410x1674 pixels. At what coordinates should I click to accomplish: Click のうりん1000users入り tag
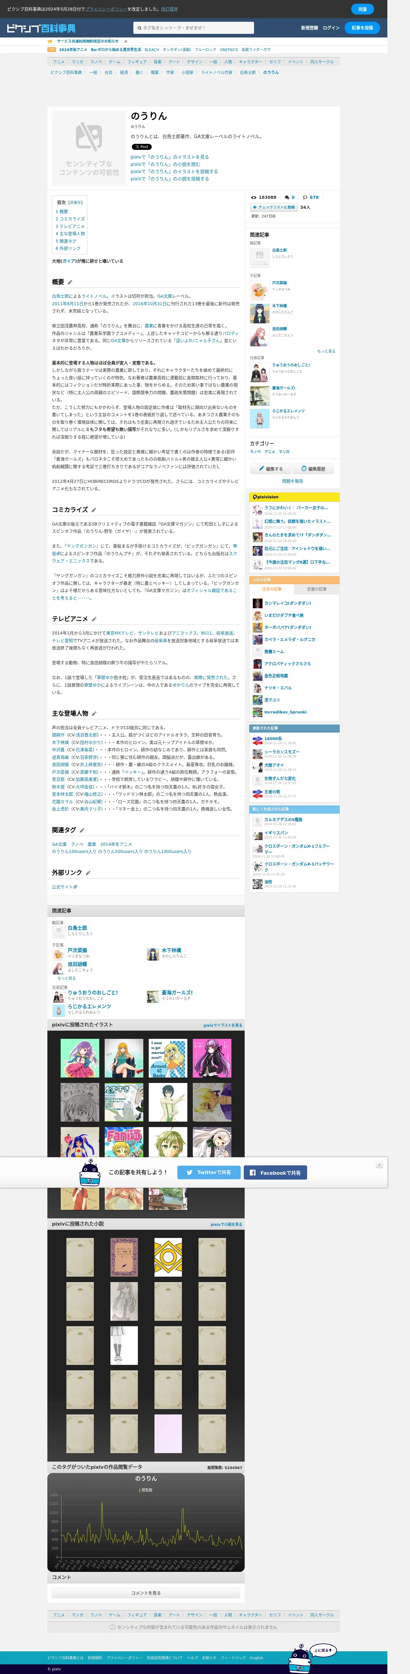pyautogui.click(x=167, y=851)
